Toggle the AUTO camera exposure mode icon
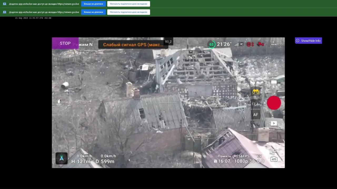Screen dimensions: 337x189 click(x=274, y=159)
